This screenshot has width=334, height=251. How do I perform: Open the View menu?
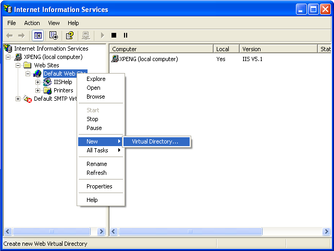[54, 23]
